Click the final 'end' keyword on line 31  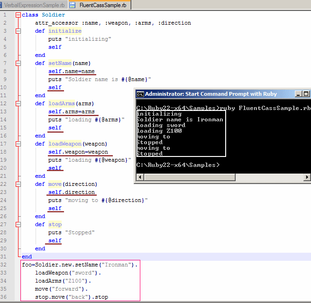pyautogui.click(x=27, y=257)
